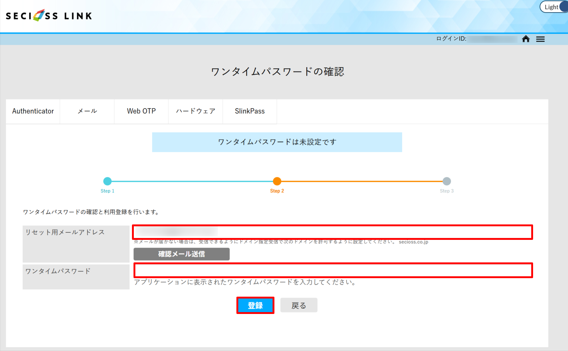568x351 pixels.
Task: Click the ログインID label
Action: point(451,39)
